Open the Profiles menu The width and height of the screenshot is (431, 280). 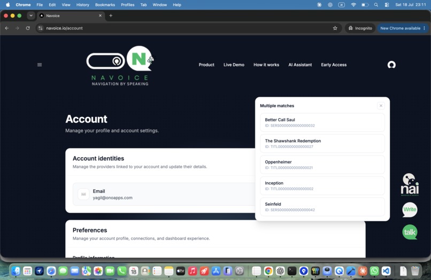(x=128, y=5)
